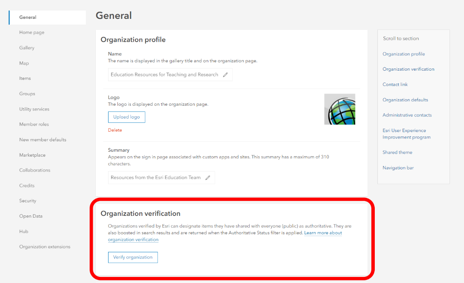The image size is (464, 283).
Task: Switch to Gallery settings
Action: coord(27,48)
